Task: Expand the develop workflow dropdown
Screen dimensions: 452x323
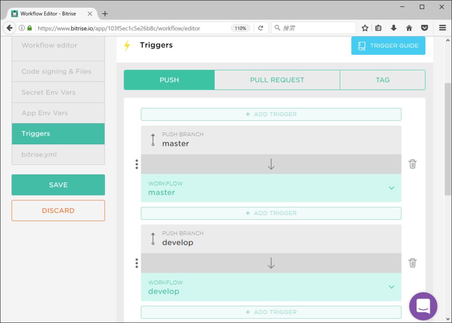Action: click(391, 287)
